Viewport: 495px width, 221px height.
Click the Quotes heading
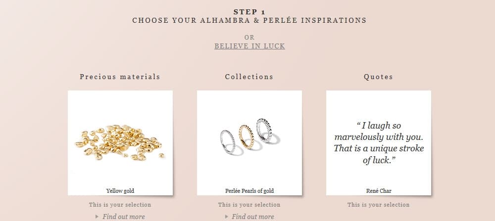point(378,77)
